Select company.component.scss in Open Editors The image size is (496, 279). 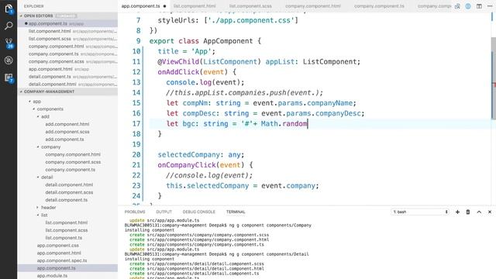coord(67,62)
